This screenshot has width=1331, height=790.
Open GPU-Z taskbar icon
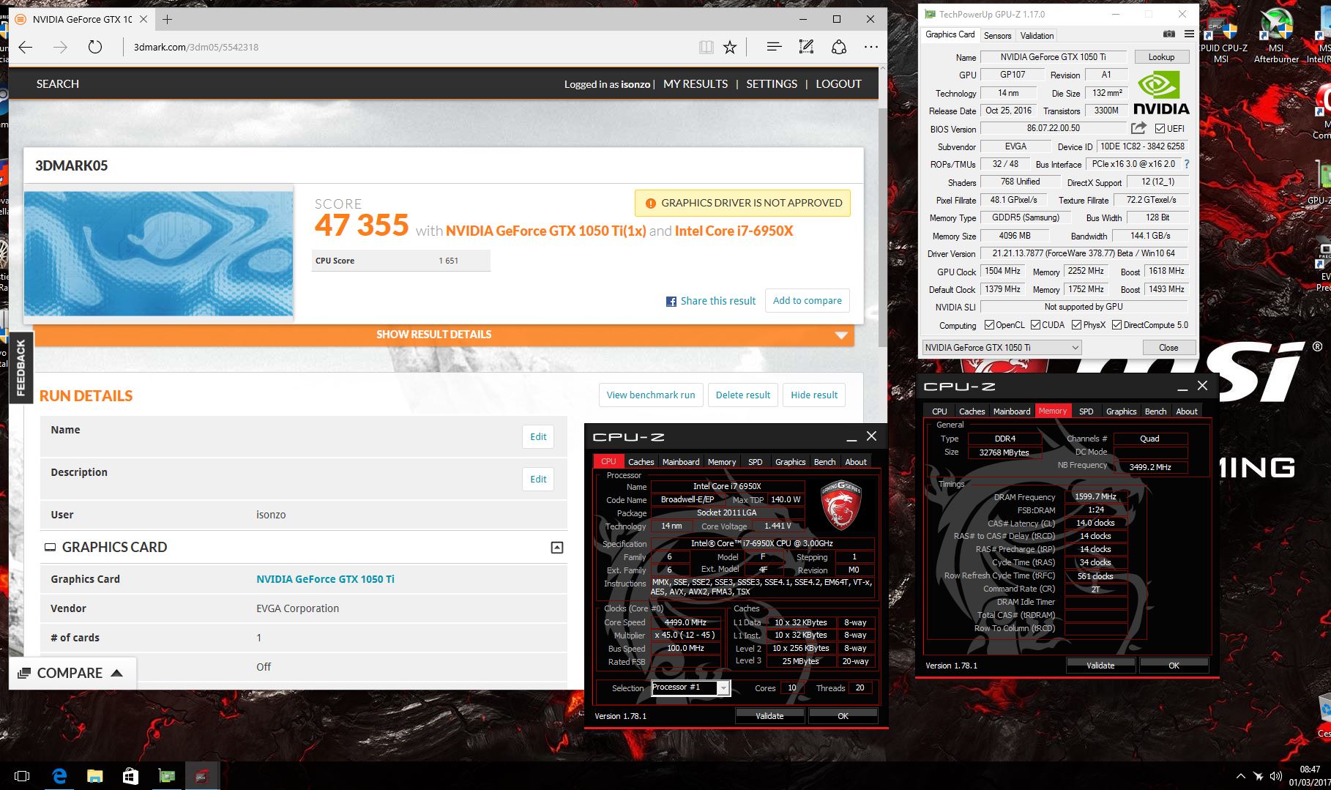(x=166, y=776)
